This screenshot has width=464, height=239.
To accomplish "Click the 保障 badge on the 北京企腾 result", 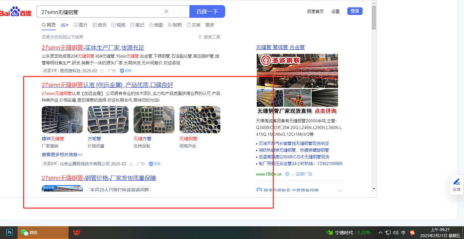I will pos(156,164).
